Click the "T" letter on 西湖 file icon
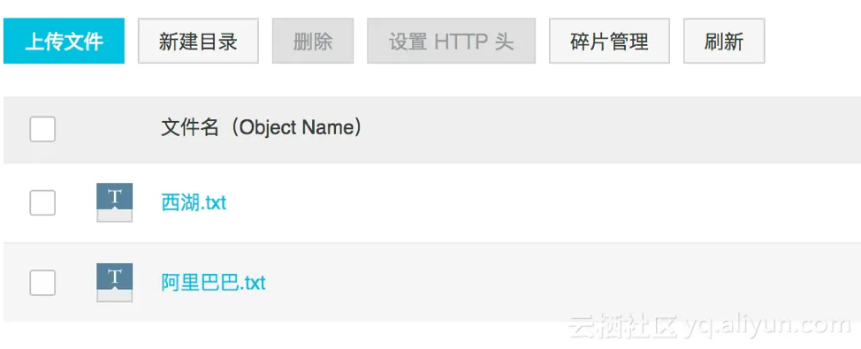Viewport: 861px width, 349px height. tap(114, 196)
